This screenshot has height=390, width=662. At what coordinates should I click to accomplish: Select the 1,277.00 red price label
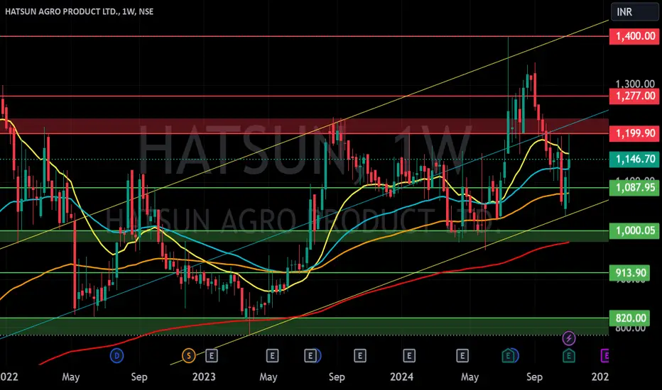click(634, 96)
